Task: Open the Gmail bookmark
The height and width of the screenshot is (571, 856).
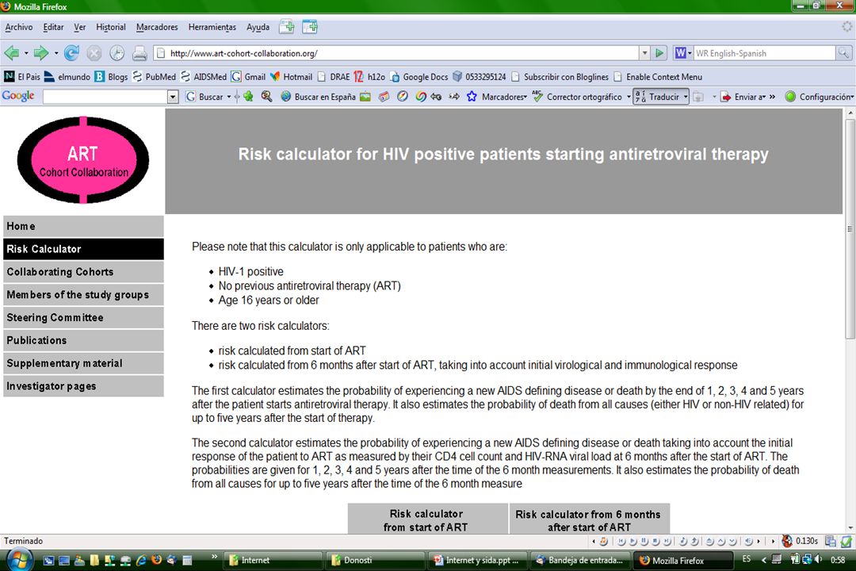Action: coord(248,76)
